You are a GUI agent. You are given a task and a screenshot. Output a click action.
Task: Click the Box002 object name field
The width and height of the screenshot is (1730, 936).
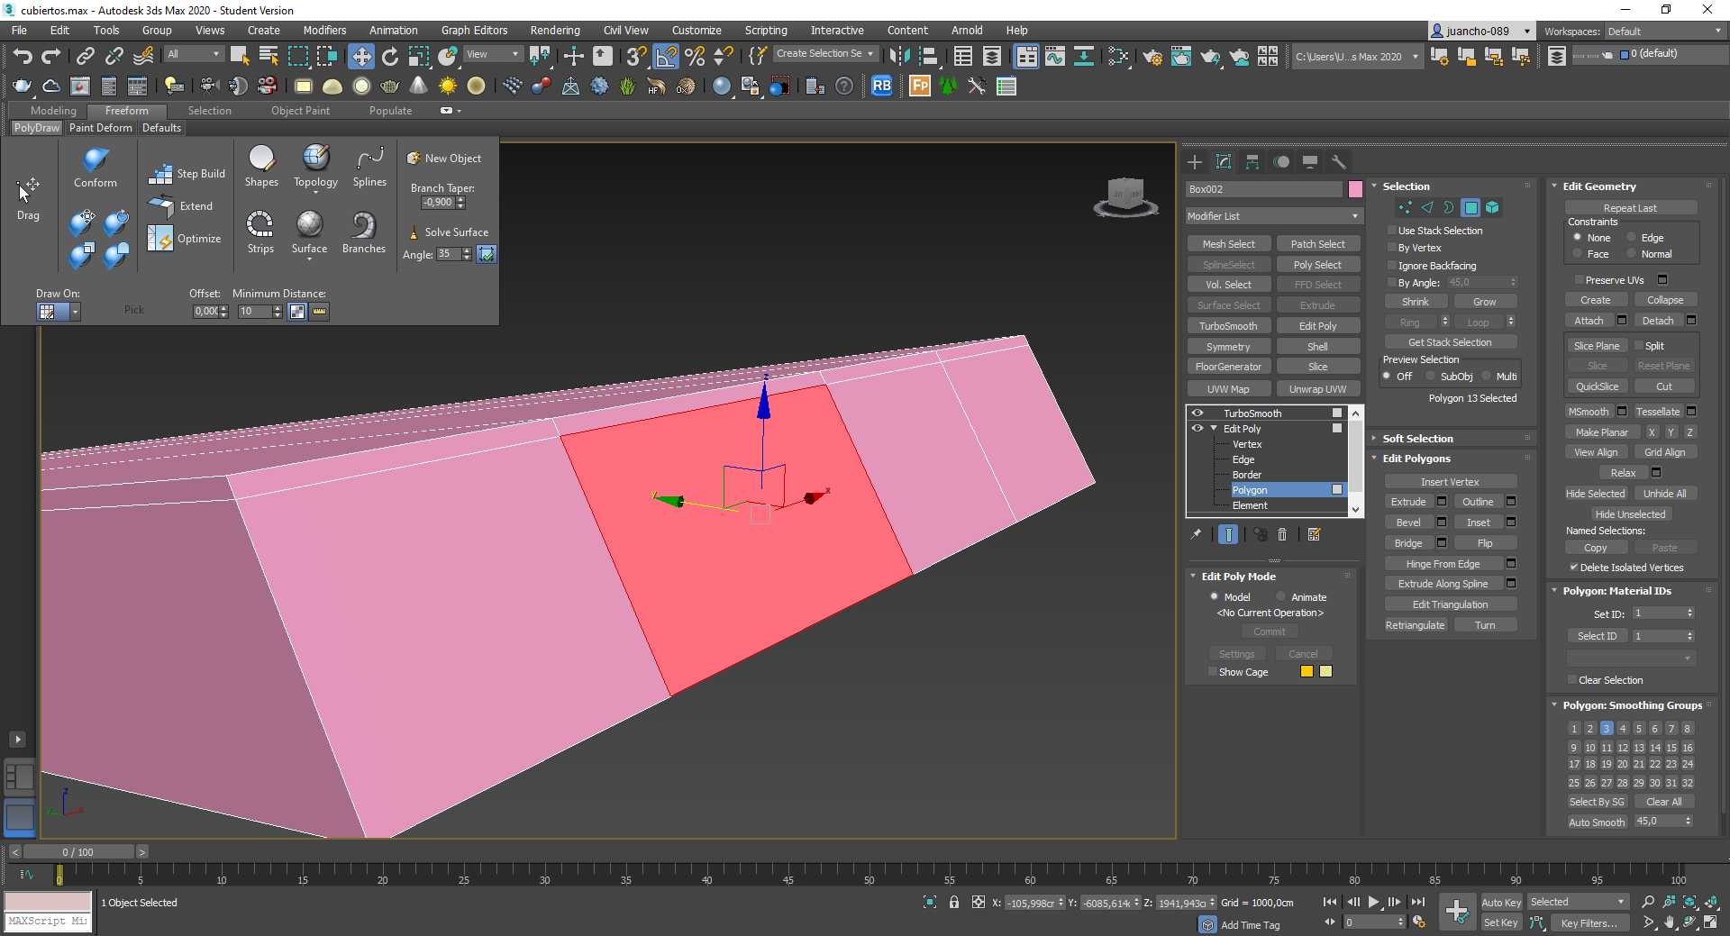tap(1264, 189)
